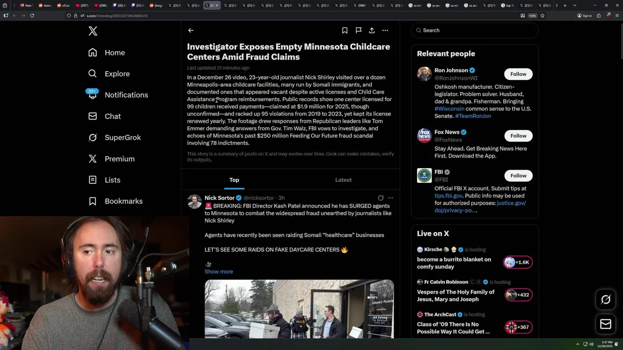Bookmark the page with the star icon
623x350 pixels.
click(x=542, y=16)
